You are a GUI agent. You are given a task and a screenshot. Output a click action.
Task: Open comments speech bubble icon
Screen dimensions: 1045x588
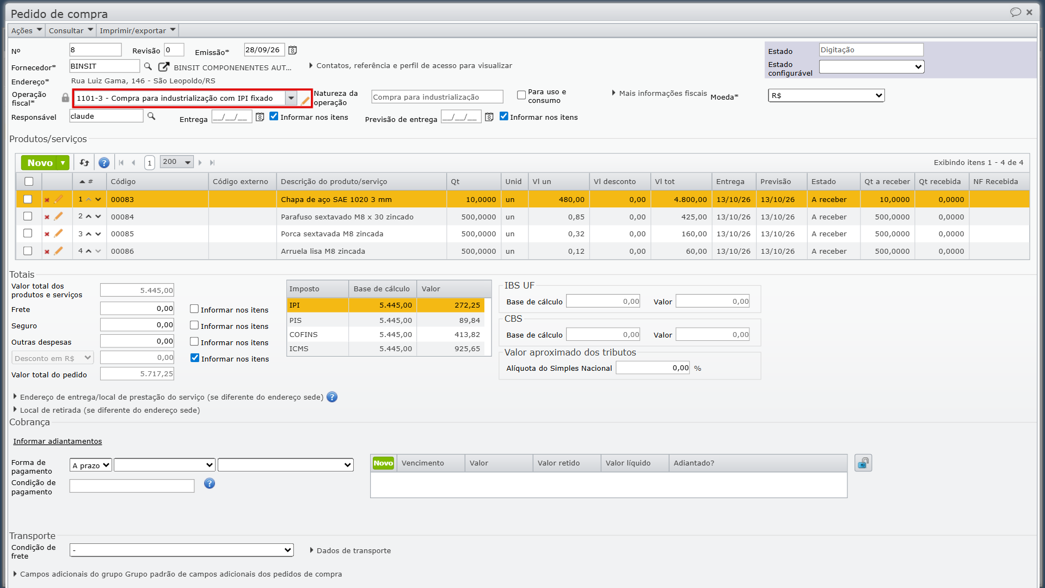(1015, 12)
